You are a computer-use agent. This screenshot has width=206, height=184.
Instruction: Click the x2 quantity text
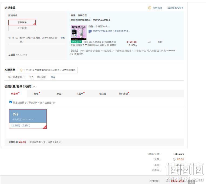point(149,42)
